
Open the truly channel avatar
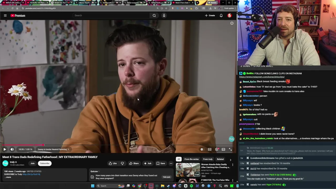pos(5,163)
